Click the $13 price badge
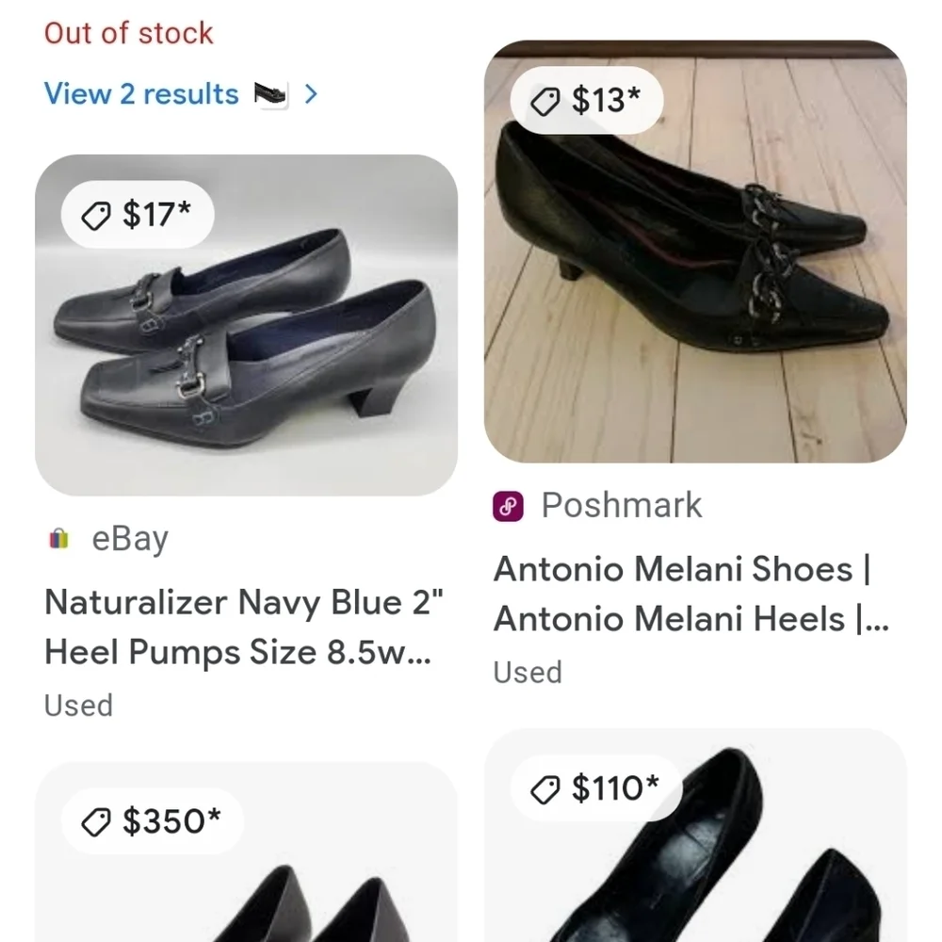942x942 pixels. coord(588,101)
